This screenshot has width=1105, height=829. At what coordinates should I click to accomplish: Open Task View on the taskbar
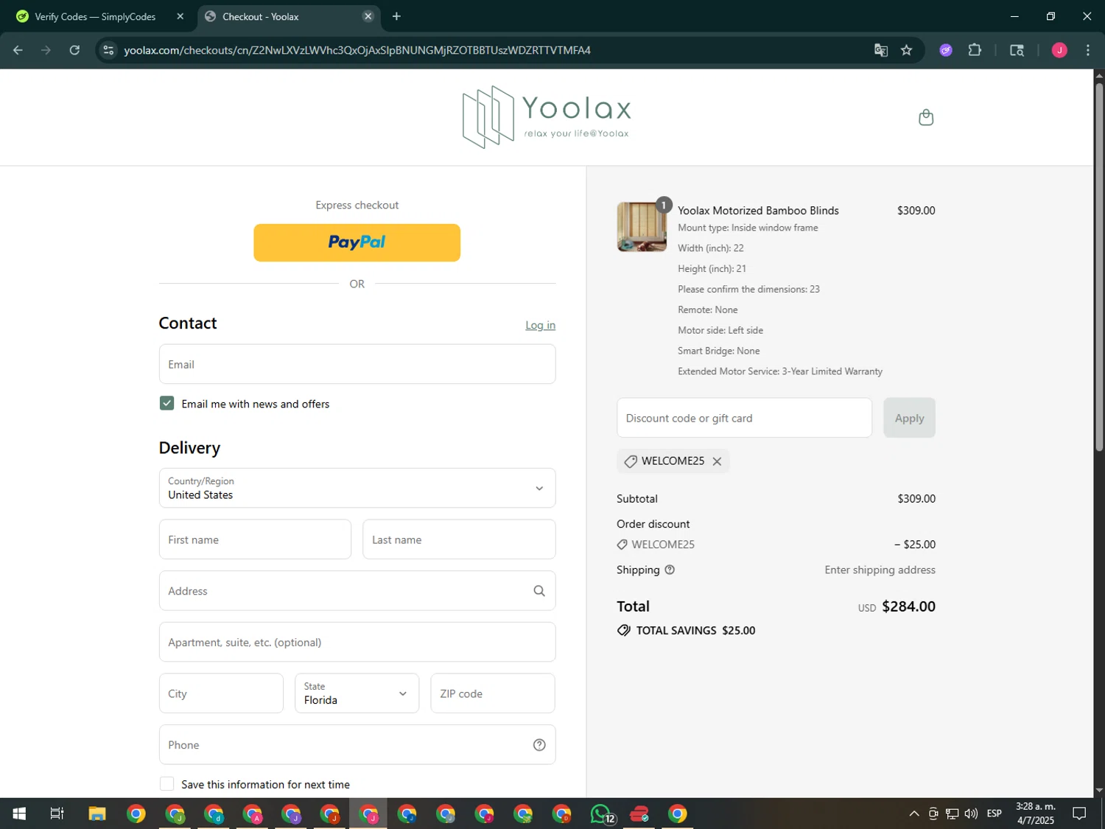[x=57, y=814]
